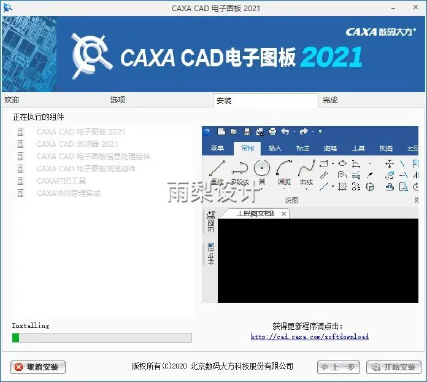The width and height of the screenshot is (427, 382).
Task: Click the installer title bar app icon
Action: [x=7, y=8]
